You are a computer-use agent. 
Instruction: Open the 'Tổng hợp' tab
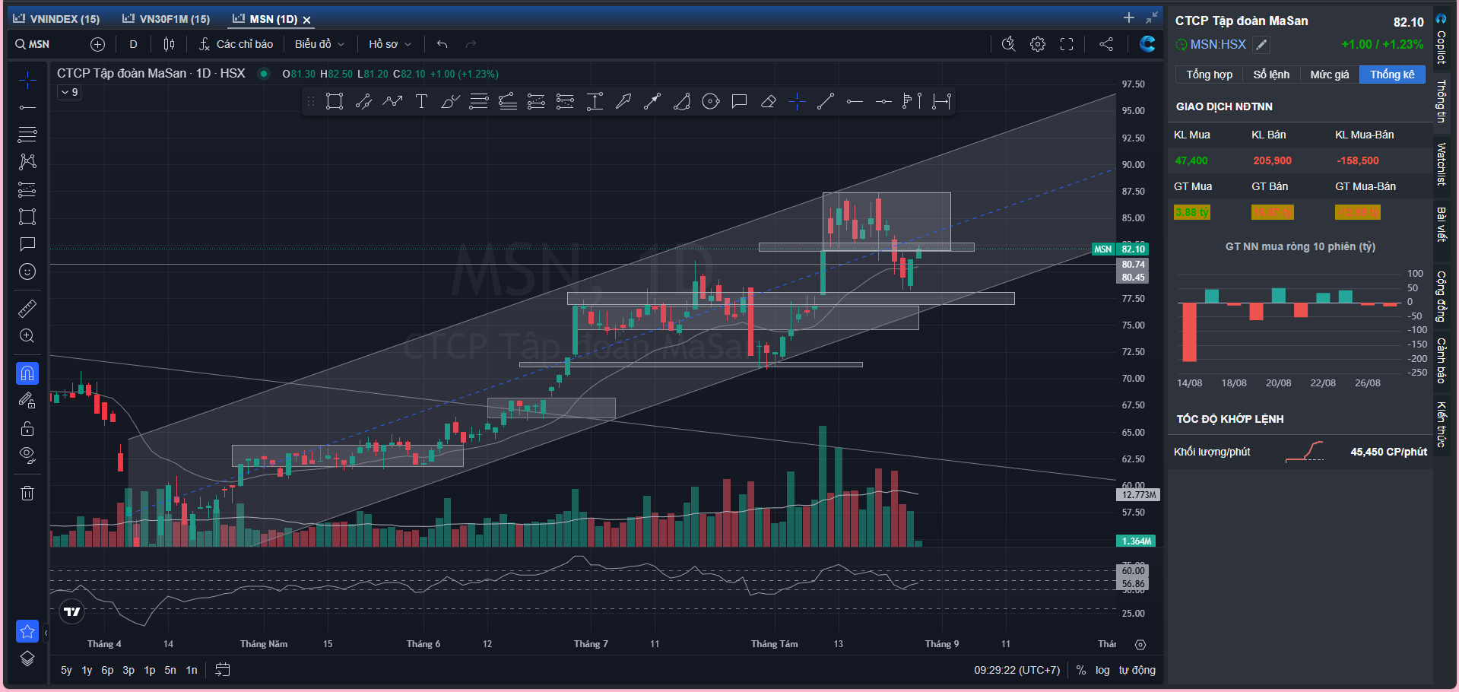[1210, 75]
